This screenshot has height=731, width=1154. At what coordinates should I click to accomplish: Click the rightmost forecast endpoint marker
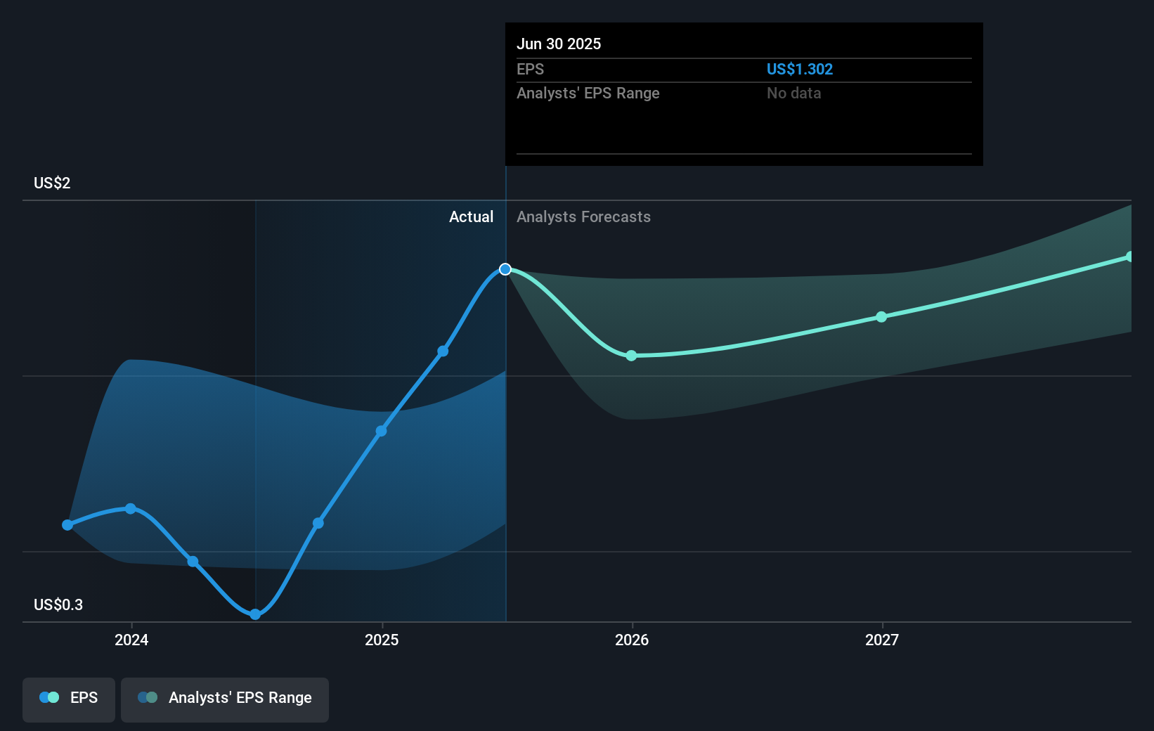pyautogui.click(x=1129, y=256)
